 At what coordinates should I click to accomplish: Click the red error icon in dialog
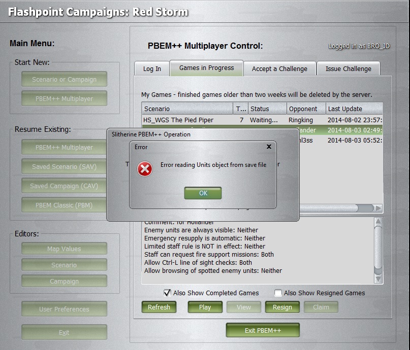(x=145, y=169)
